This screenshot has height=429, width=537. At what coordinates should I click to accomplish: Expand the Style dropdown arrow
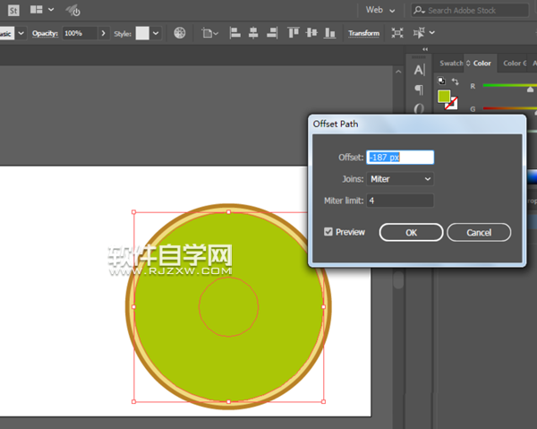click(157, 33)
